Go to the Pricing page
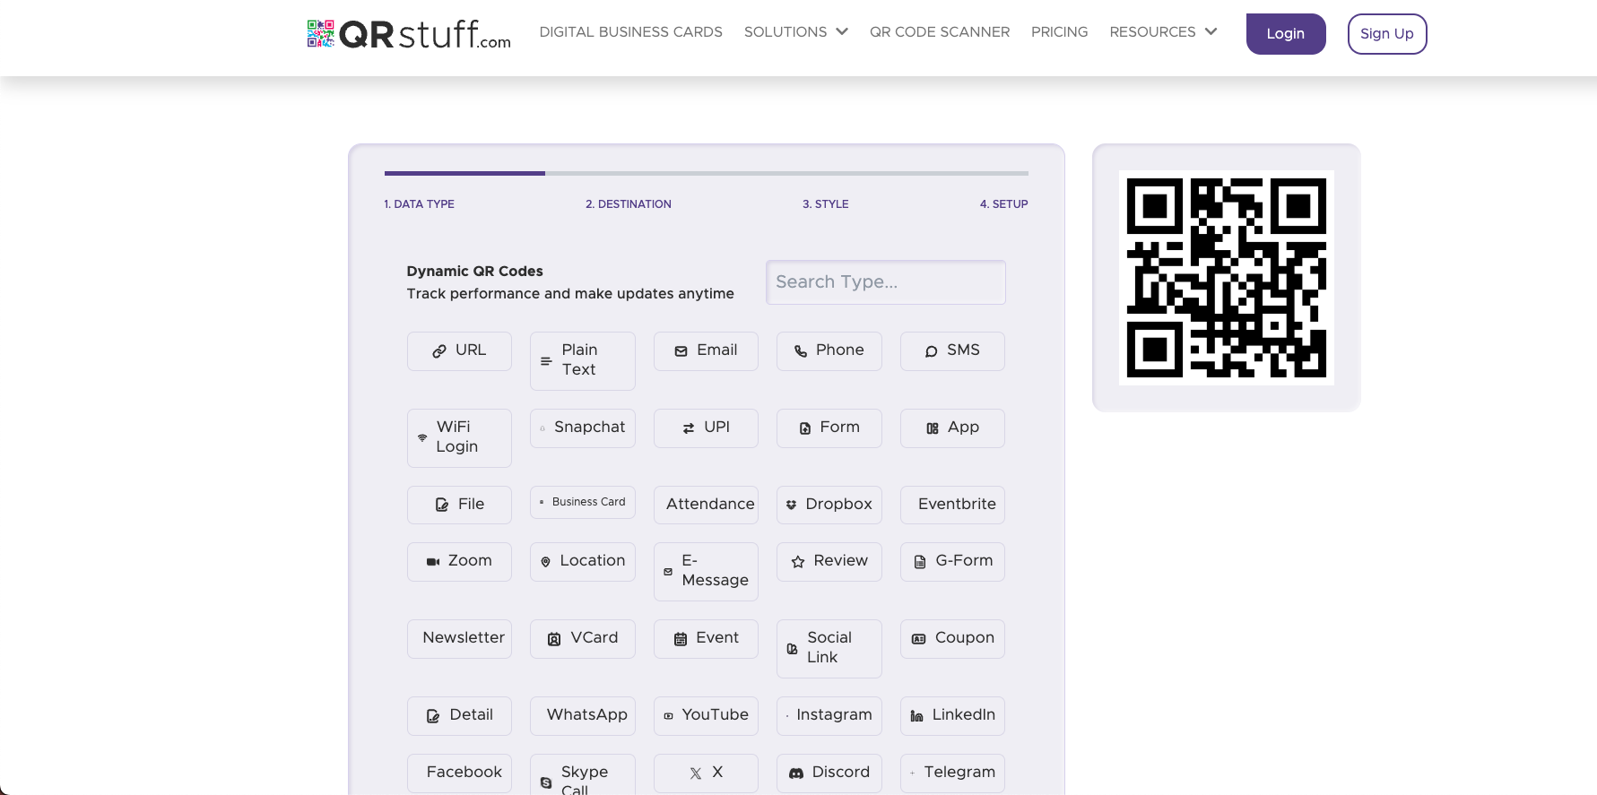Viewport: 1597px width, 795px height. click(x=1059, y=32)
